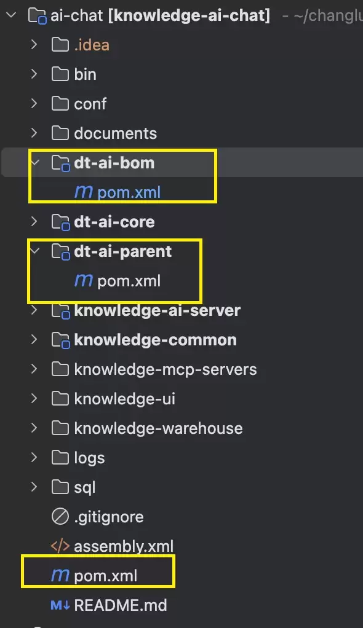363x628 pixels.
Task: Select the knowledge-common module name
Action: [x=155, y=340]
